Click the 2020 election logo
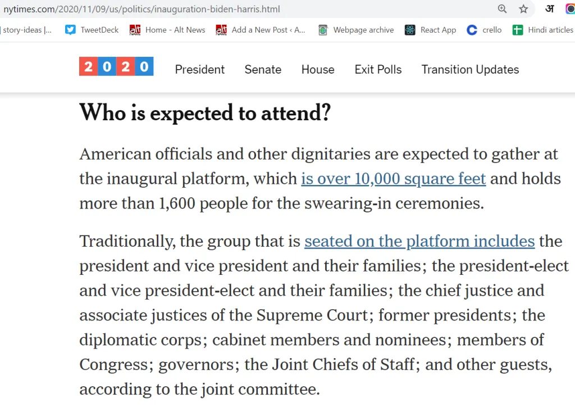Viewport: 575px width, 407px height. coord(116,66)
